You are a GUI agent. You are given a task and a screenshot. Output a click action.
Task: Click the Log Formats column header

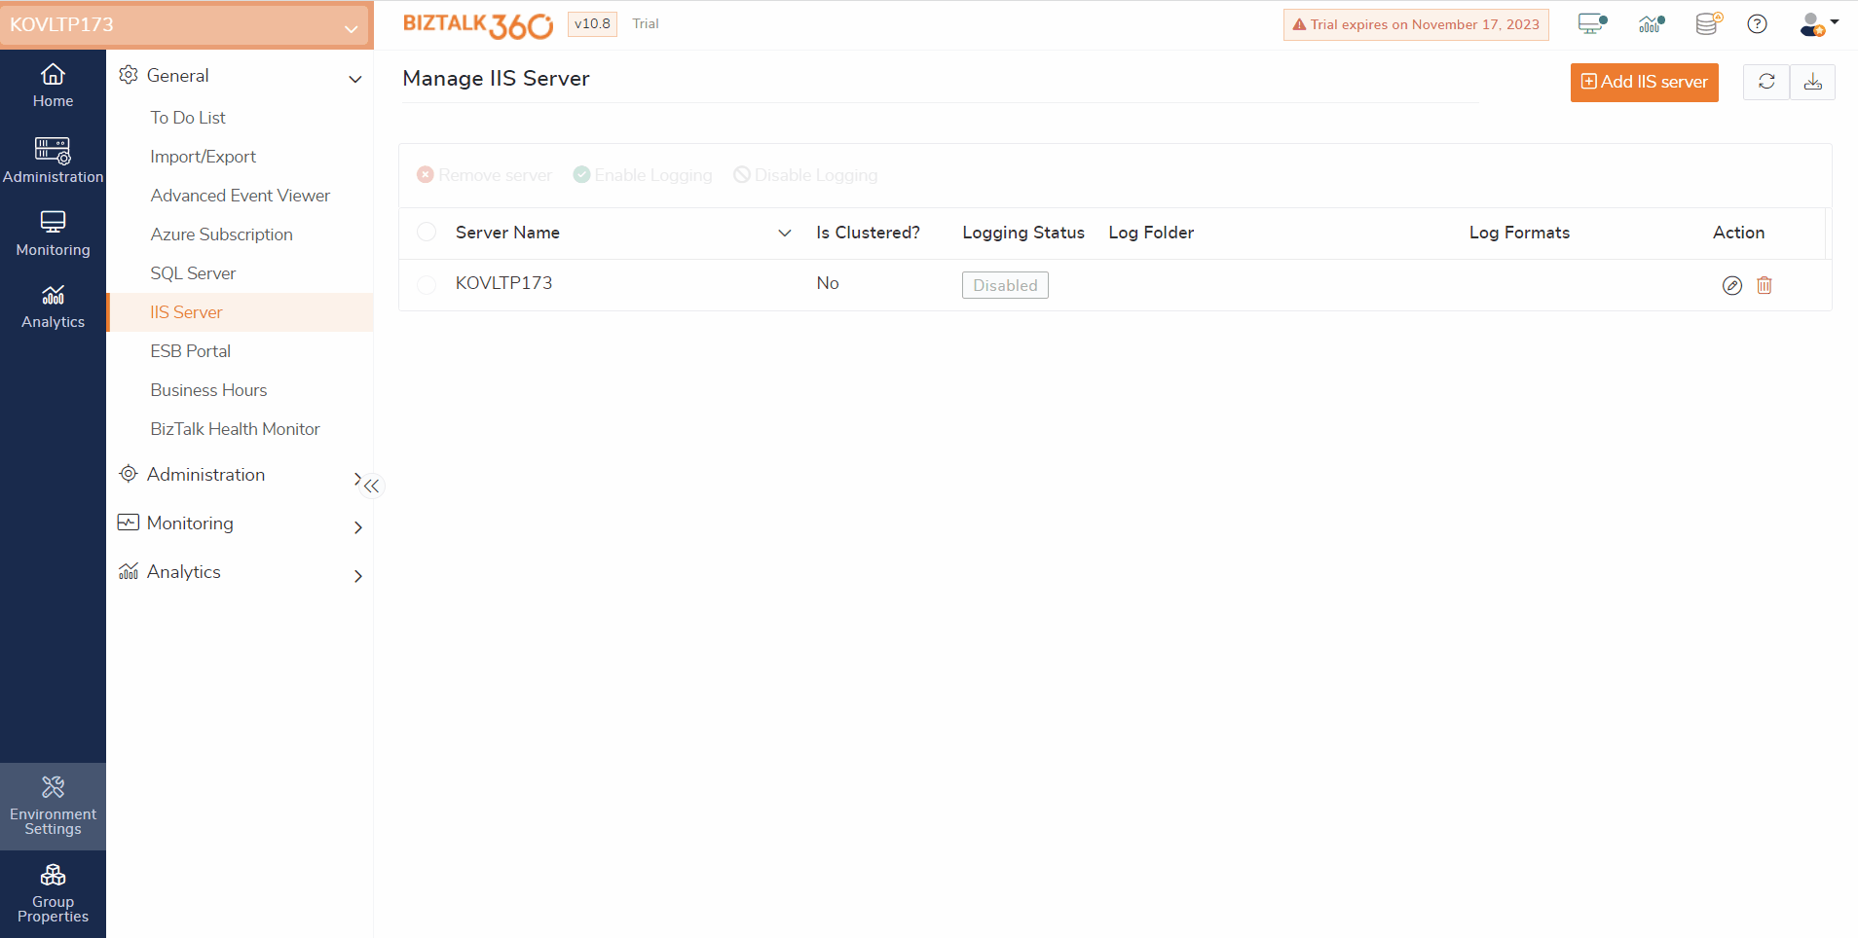pos(1519,233)
